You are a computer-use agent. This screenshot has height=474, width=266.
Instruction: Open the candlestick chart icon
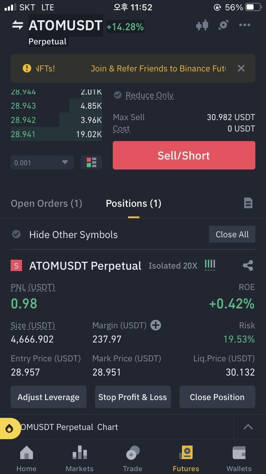click(x=202, y=25)
